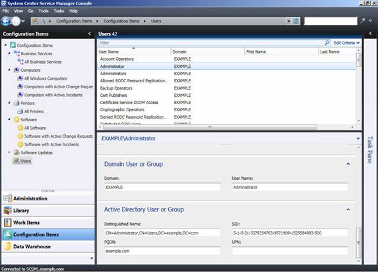Expand the Software Updates tree node
The height and width of the screenshot is (272, 378).
tap(9, 152)
